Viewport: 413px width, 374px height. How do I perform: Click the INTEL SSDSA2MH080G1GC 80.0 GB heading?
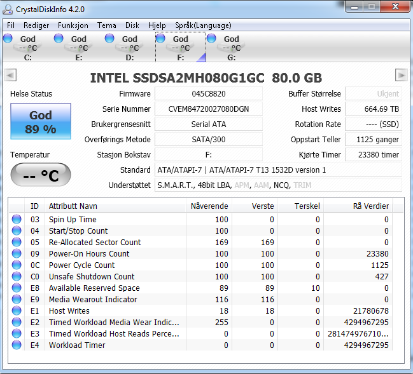206,78
